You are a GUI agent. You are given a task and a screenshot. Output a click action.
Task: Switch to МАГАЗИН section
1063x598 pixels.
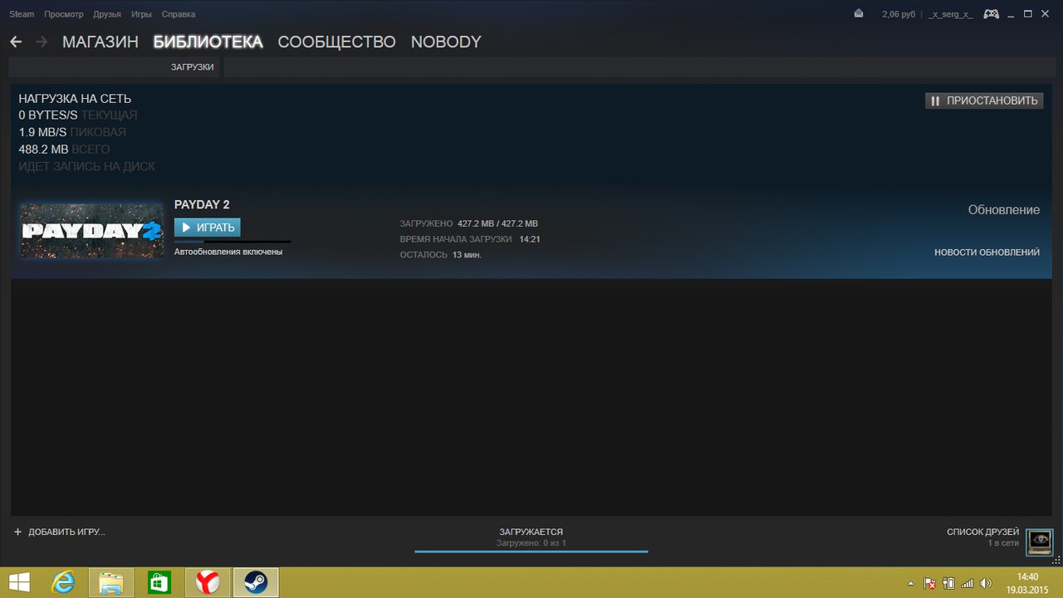[x=100, y=42]
